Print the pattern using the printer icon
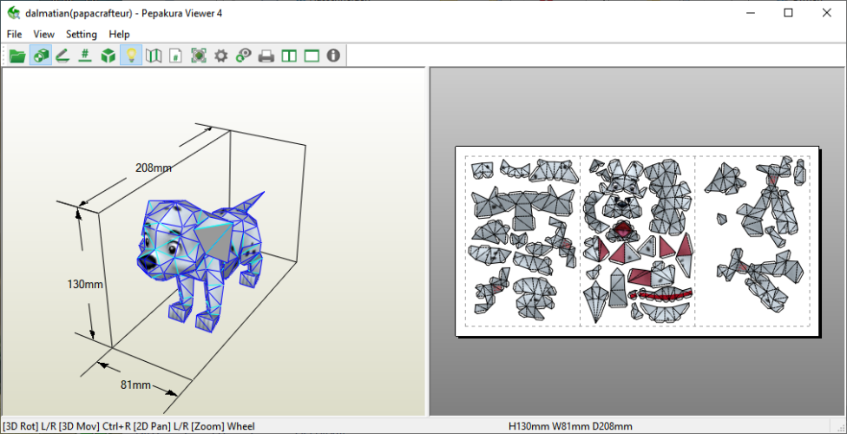Viewport: 847px width, 434px height. (x=266, y=56)
